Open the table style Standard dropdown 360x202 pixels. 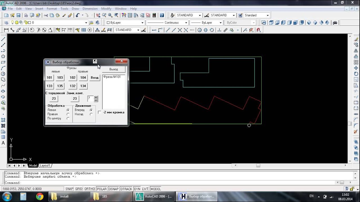point(267,15)
